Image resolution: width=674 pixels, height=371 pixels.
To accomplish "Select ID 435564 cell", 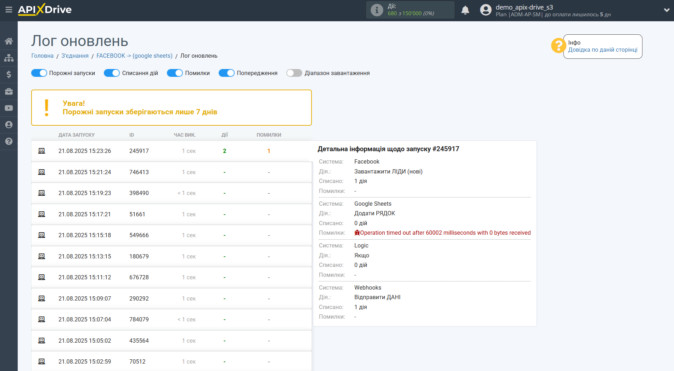I will [139, 341].
